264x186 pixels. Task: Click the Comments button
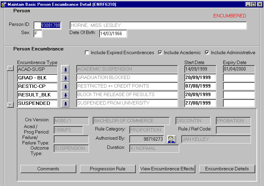pyautogui.click(x=48, y=169)
